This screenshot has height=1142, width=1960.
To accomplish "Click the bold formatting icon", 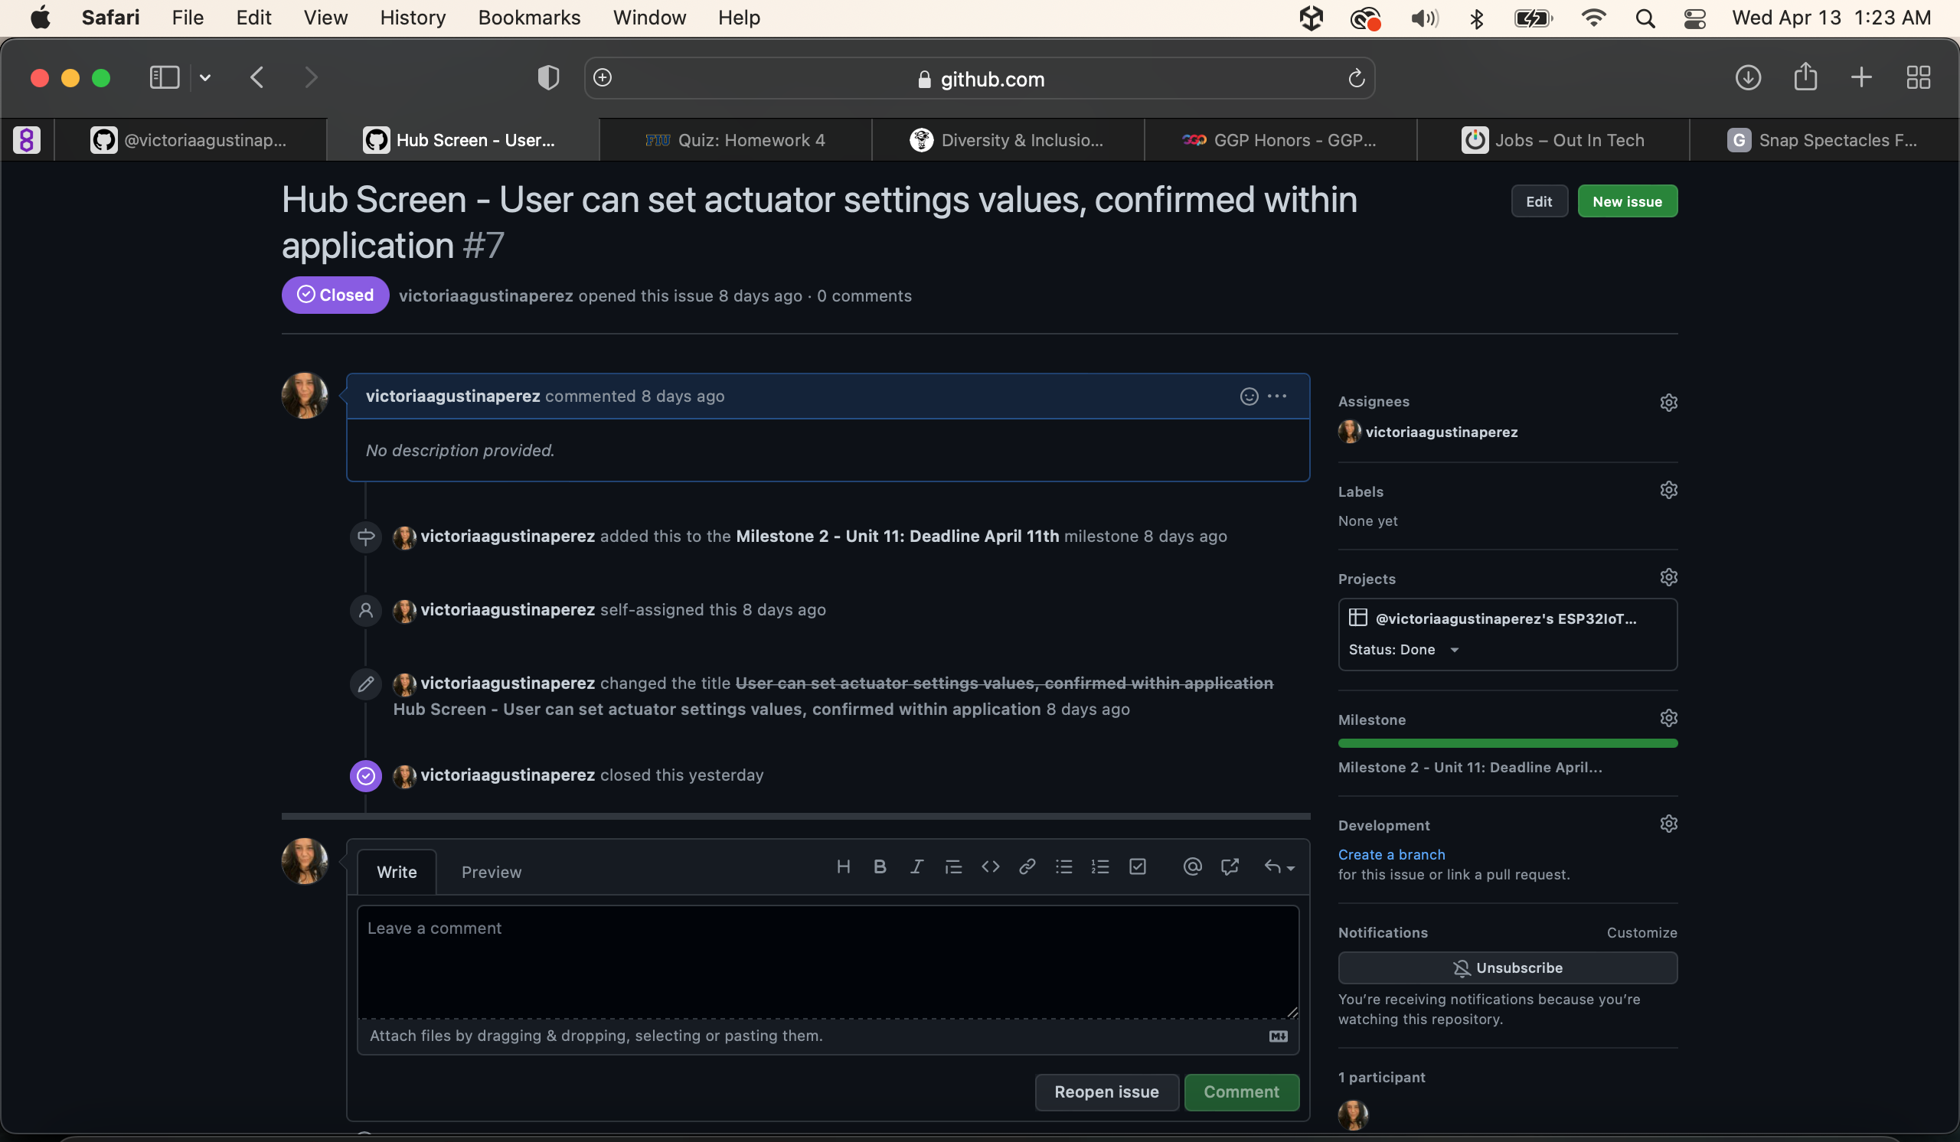I will click(x=880, y=866).
